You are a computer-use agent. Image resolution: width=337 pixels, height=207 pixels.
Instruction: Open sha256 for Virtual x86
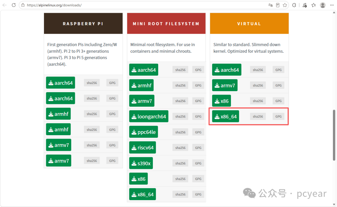point(258,101)
